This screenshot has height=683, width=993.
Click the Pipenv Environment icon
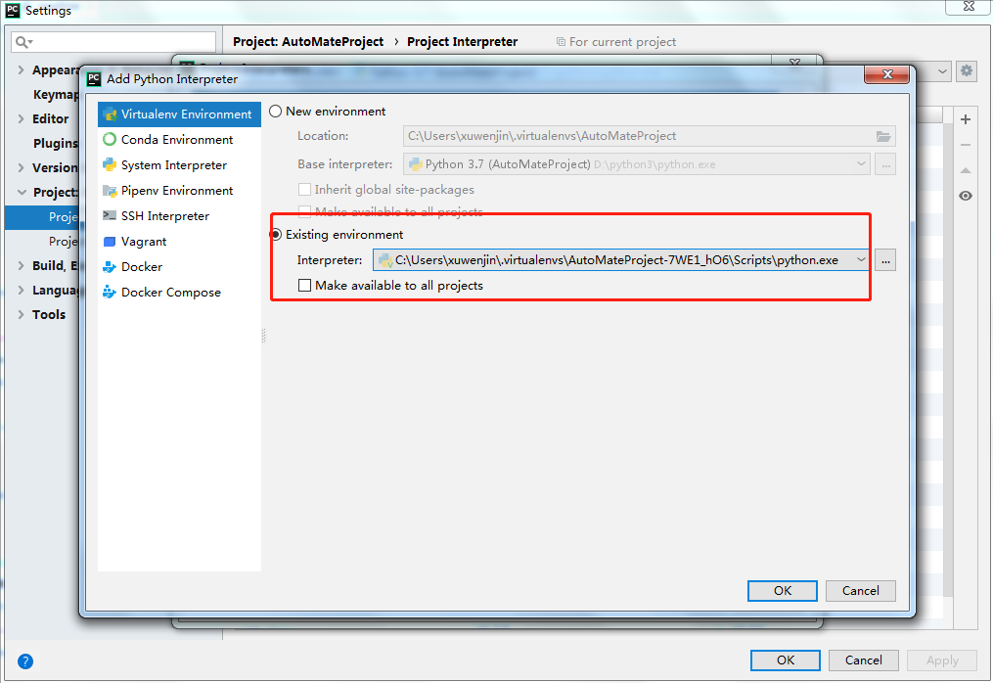pyautogui.click(x=110, y=191)
